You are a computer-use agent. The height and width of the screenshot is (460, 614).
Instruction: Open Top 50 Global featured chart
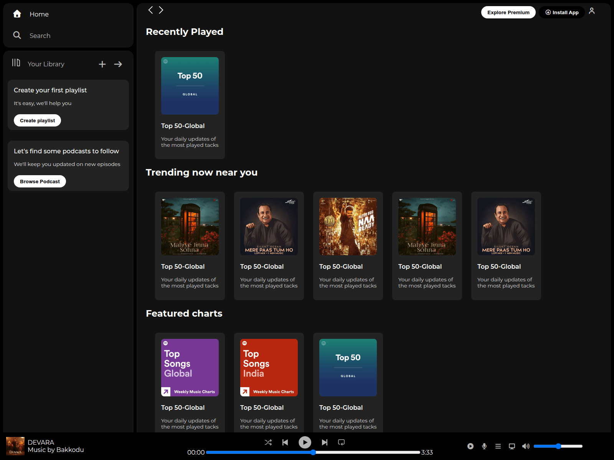click(x=348, y=383)
